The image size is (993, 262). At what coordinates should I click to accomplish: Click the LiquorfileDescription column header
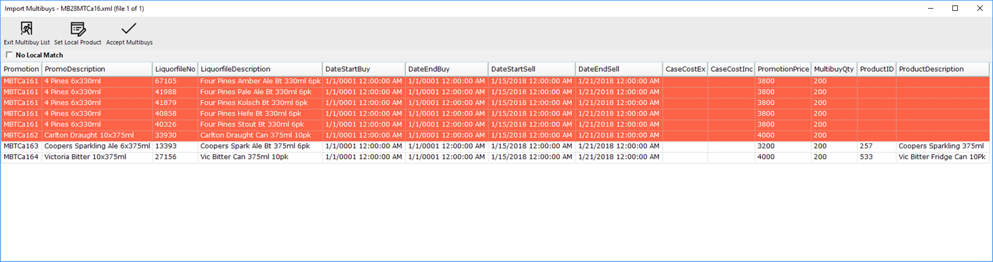tap(260, 69)
